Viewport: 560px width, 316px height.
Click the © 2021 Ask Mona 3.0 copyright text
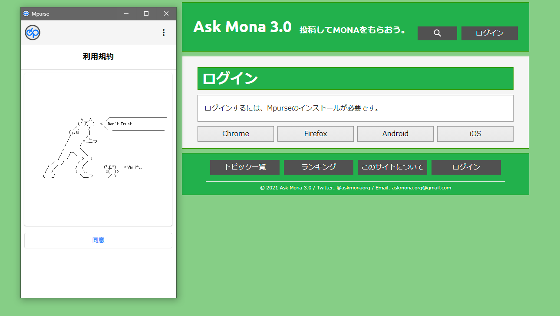pos(286,188)
